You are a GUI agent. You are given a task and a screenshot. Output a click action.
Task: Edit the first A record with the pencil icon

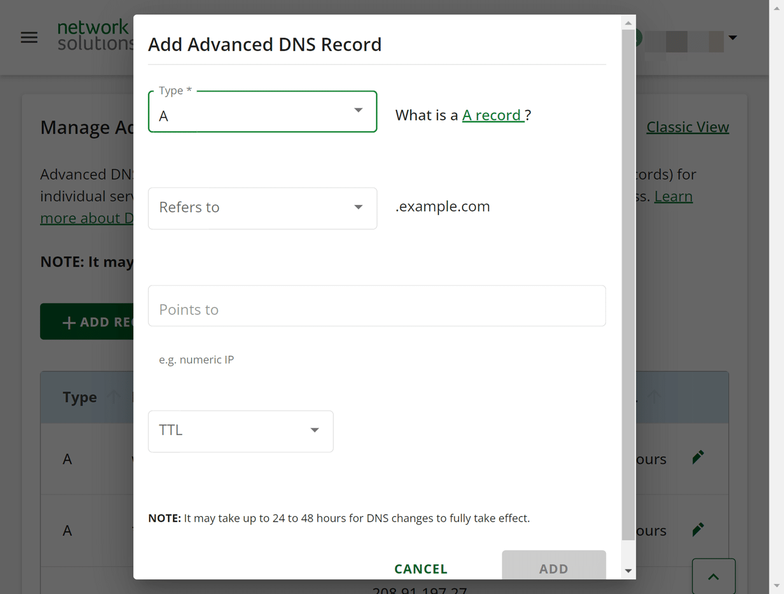click(x=698, y=457)
